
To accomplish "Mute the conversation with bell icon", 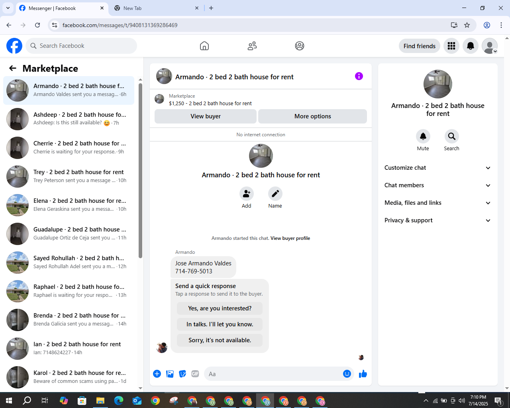I will [423, 136].
